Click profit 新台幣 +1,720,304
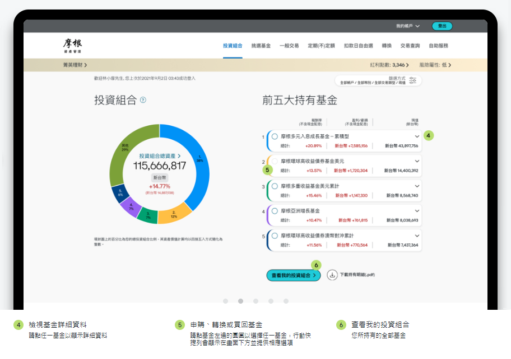Image resolution: width=511 pixels, height=359 pixels. point(351,171)
